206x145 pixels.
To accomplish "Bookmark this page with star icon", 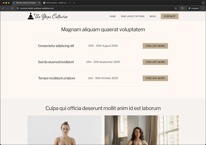I will tap(176, 8).
